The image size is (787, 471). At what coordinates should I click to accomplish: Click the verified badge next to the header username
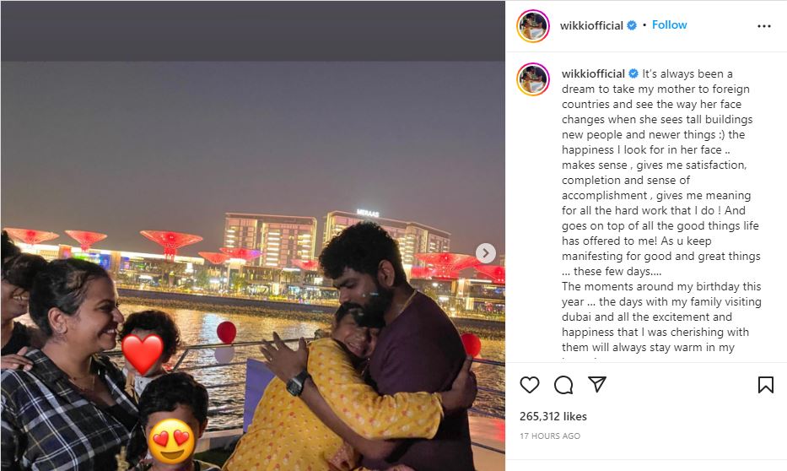pyautogui.click(x=632, y=25)
